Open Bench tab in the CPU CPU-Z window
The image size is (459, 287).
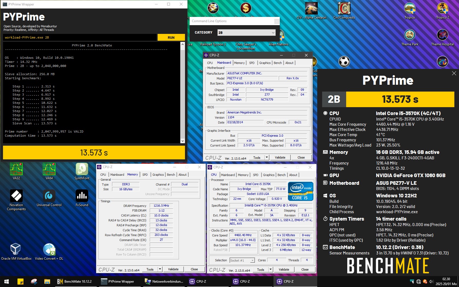[x=281, y=175]
